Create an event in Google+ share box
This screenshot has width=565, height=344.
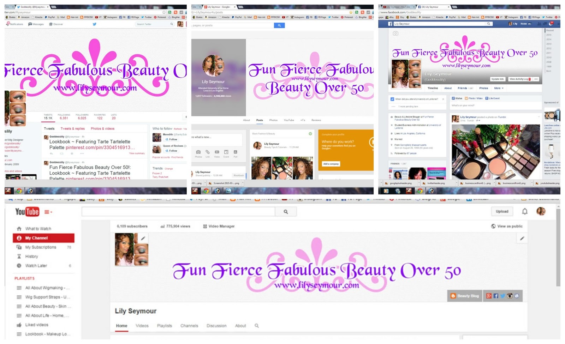pos(226,153)
